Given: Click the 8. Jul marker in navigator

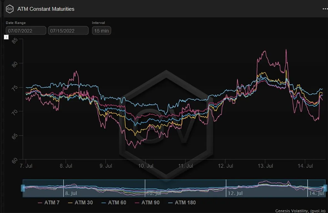Looking at the screenshot, I should [71, 193].
